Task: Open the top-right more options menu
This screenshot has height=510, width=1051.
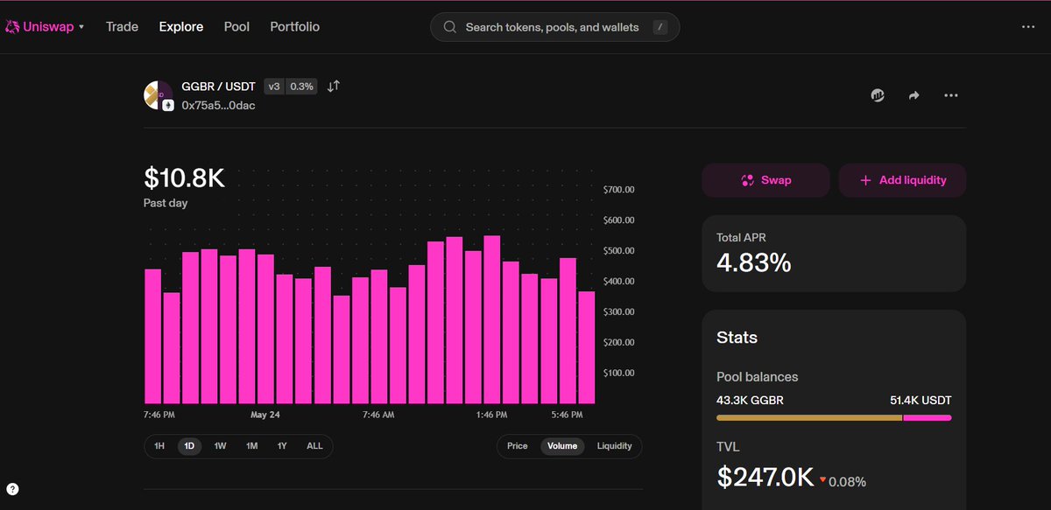Action: pos(1028,27)
